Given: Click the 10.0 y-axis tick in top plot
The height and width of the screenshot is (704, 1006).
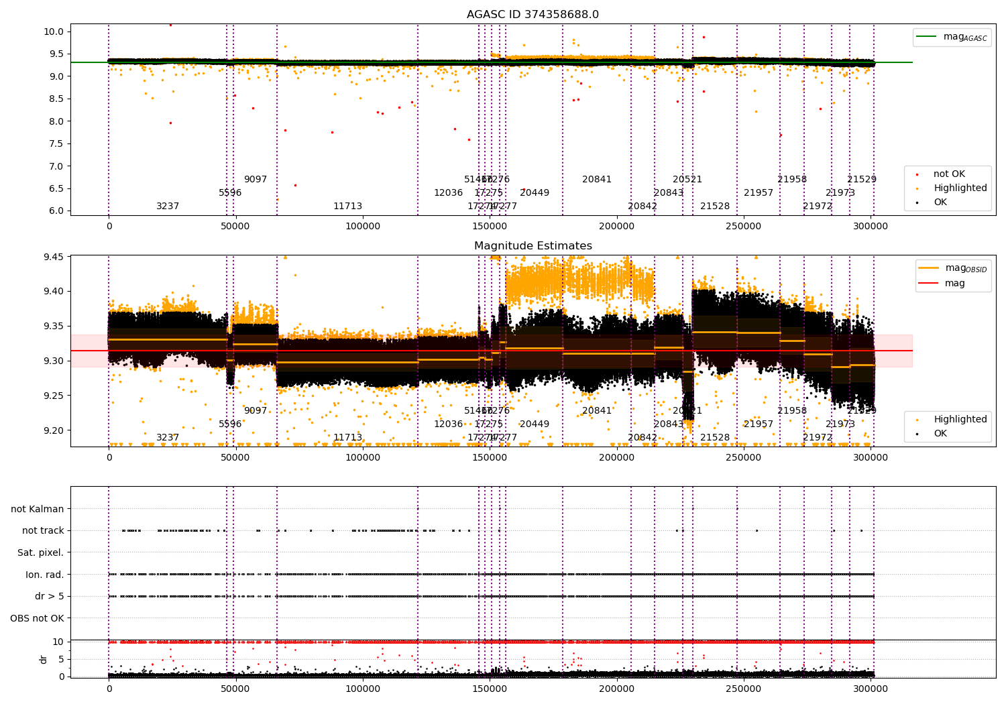Looking at the screenshot, I should 54,32.
